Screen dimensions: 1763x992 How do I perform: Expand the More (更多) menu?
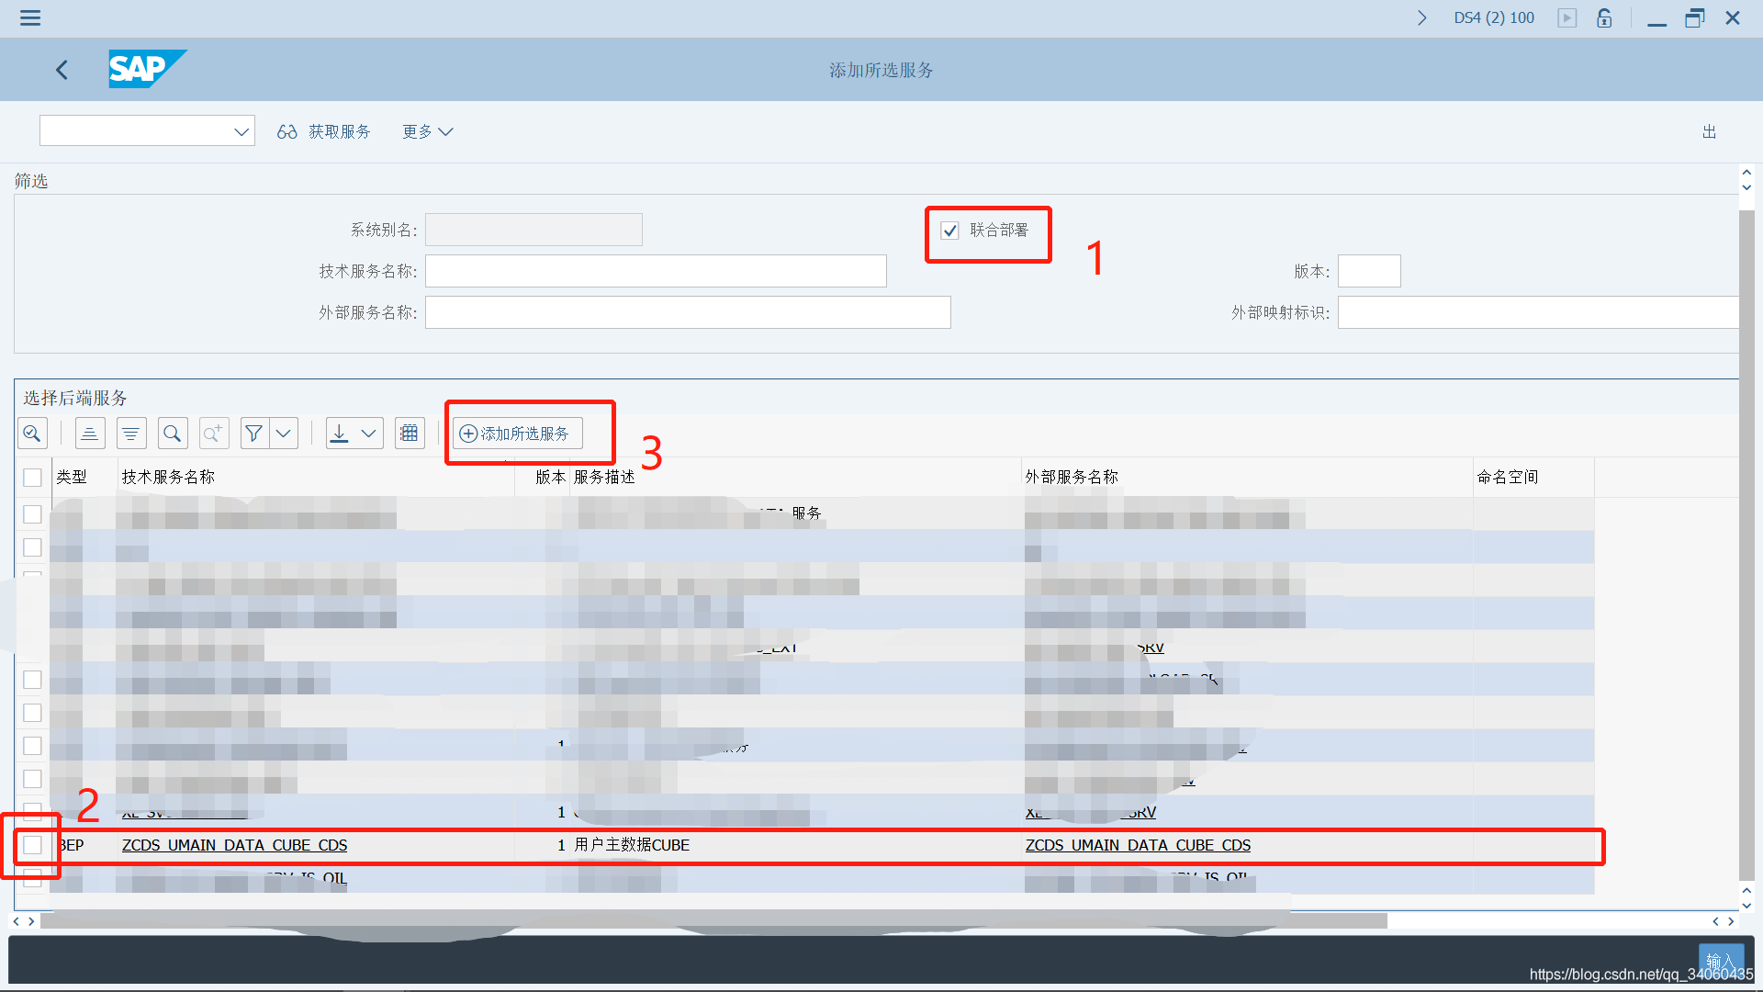tap(428, 131)
